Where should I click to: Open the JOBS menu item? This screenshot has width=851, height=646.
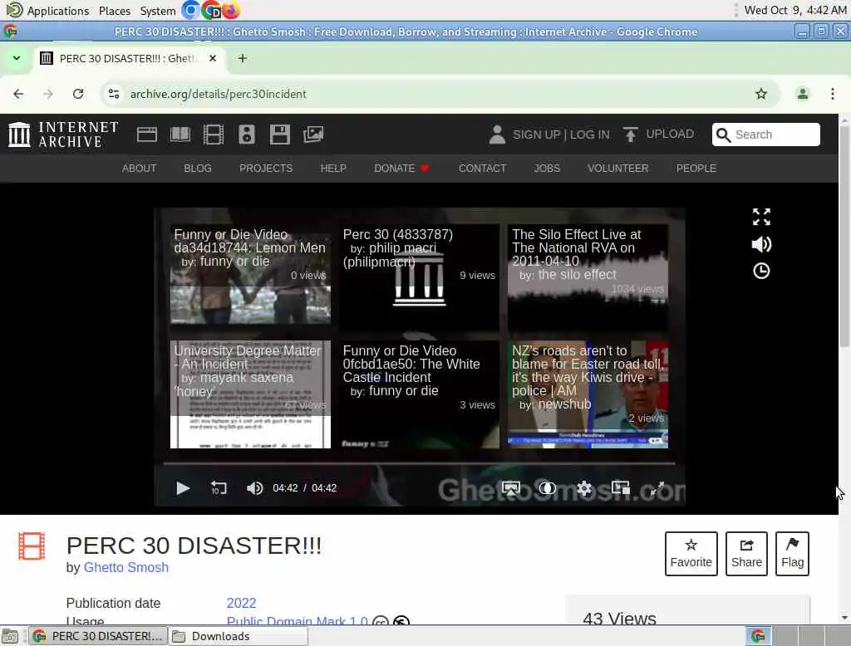547,169
